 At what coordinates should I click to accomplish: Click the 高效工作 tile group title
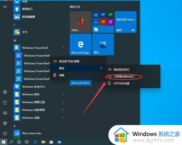click(x=75, y=7)
